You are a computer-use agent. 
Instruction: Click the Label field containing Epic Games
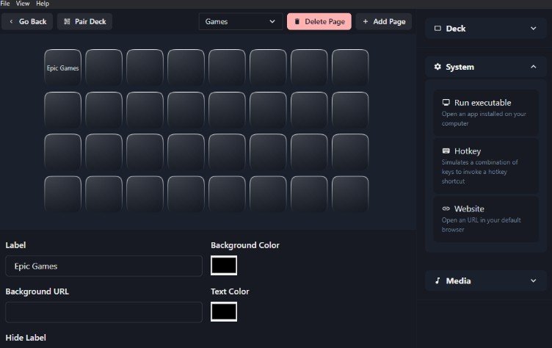tap(103, 266)
